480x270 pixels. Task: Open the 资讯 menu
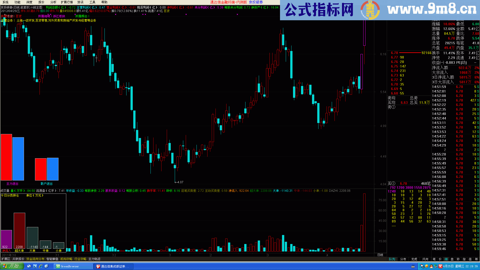pyautogui.click(x=80, y=2)
